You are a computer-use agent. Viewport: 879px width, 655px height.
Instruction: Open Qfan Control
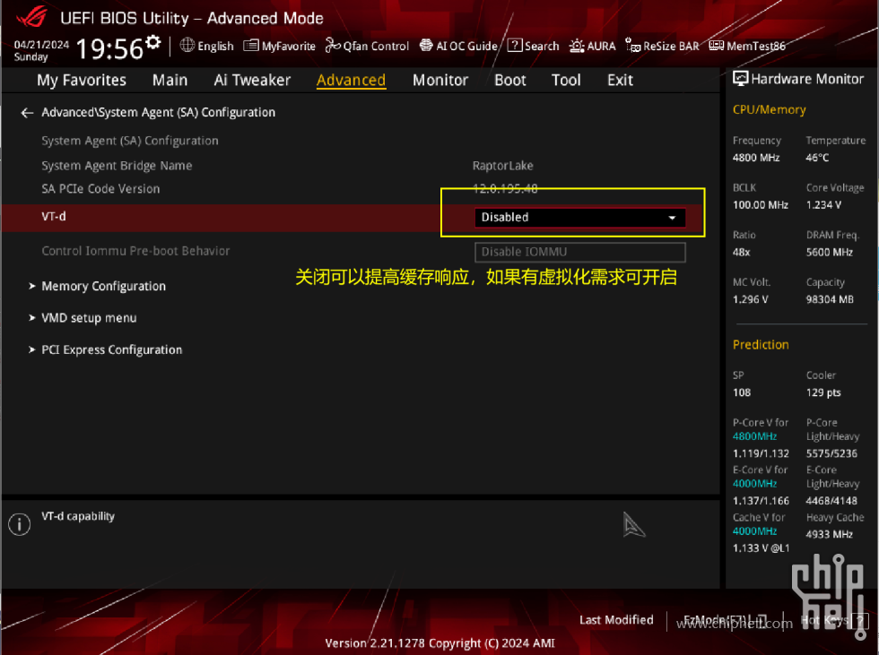point(376,46)
